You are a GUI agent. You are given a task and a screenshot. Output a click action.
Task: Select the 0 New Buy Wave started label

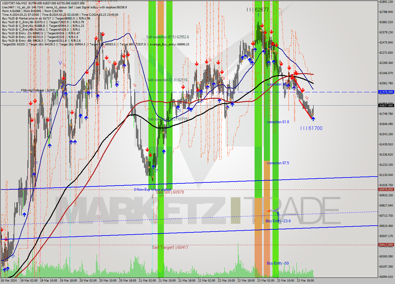tap(152, 189)
